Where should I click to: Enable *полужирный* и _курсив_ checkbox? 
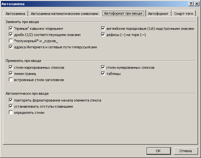tap(11, 41)
